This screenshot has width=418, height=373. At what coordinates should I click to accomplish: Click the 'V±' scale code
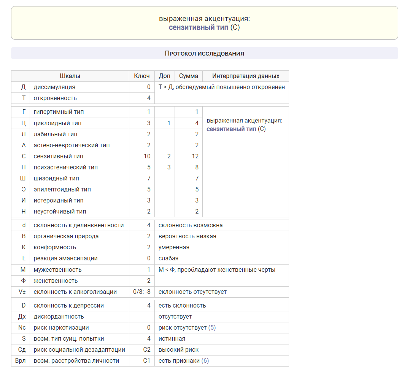click(x=22, y=292)
